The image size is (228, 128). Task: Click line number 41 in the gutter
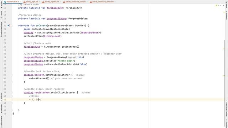coord(5,100)
